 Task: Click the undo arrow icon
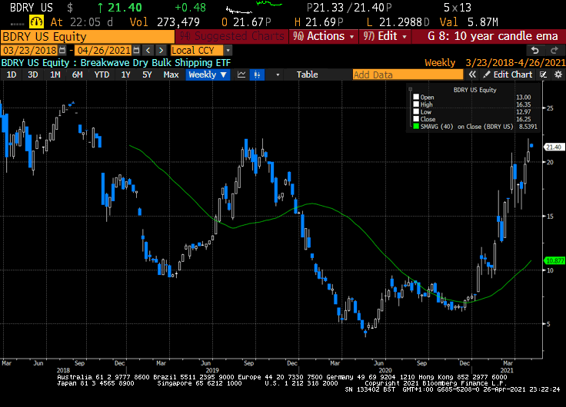[535, 51]
